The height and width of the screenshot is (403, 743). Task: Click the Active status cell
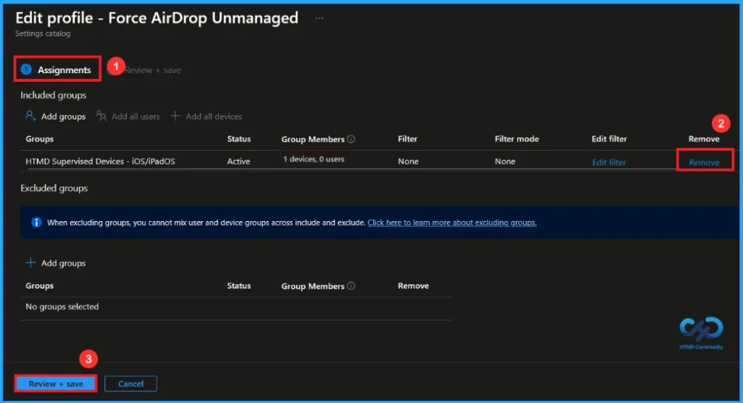238,161
